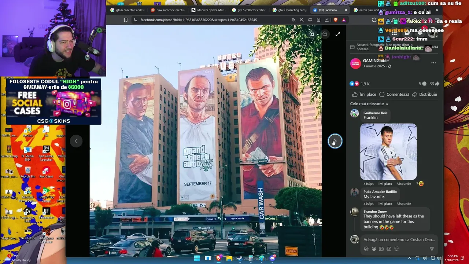This screenshot has width=469, height=264.
Task: Open Google Play Games desktop shortcut
Action: point(46,194)
